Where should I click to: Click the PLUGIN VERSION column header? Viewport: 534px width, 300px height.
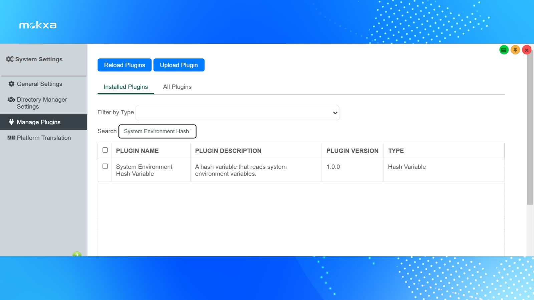coord(352,151)
